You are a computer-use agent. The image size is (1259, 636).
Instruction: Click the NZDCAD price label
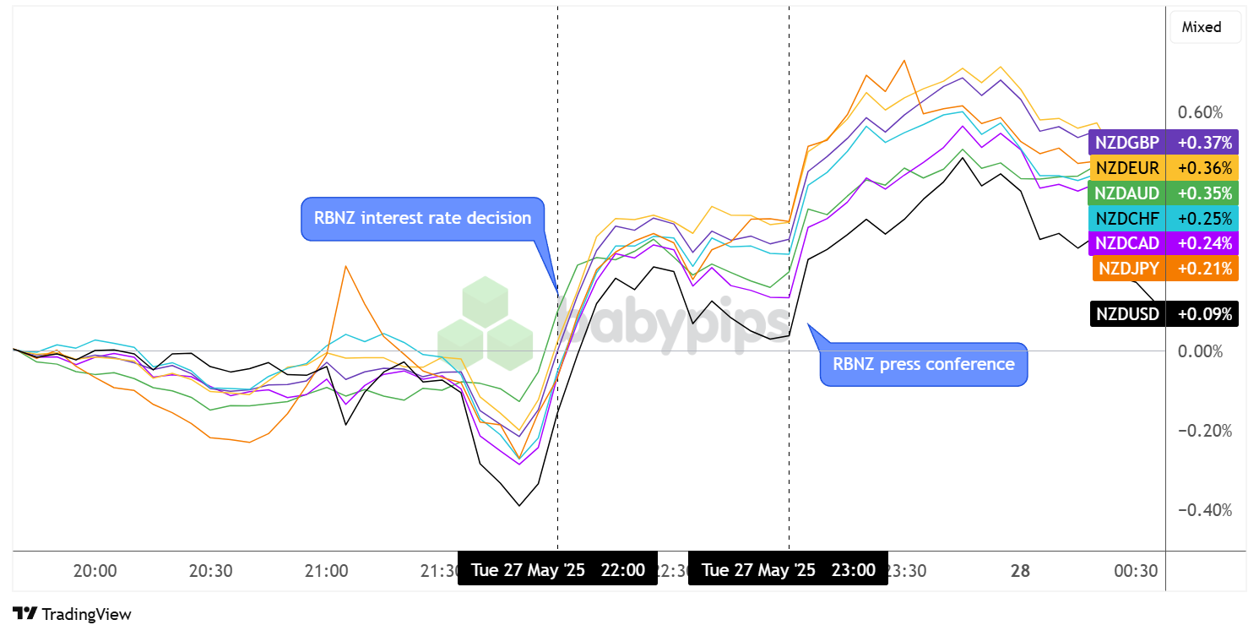pos(1164,243)
